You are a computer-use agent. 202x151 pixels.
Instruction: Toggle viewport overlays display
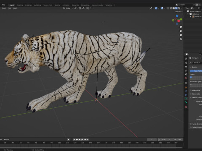[x=162, y=8]
